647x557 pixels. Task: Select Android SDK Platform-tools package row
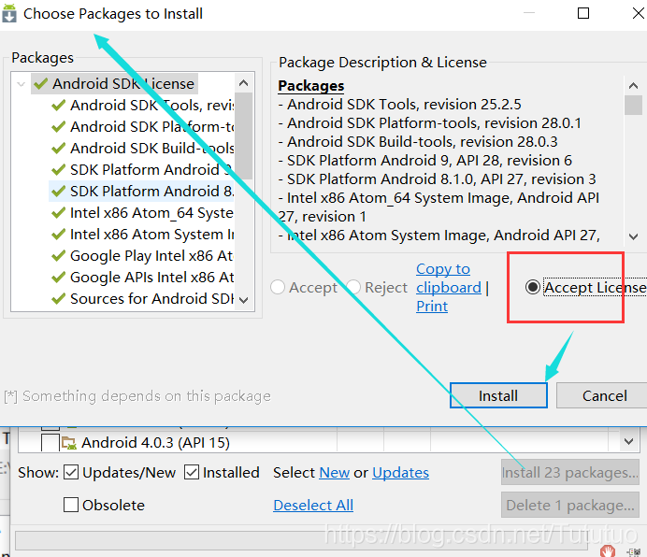pos(142,127)
